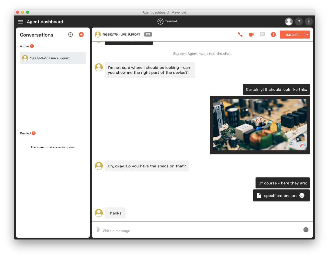Click 'Oh, okay. Do you have the specs' message

(147, 166)
